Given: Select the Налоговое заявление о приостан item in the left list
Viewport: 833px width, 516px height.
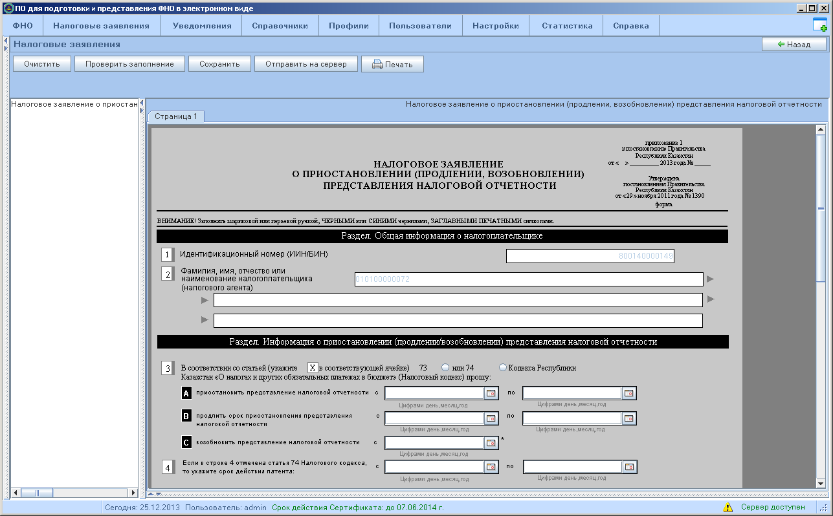Looking at the screenshot, I should coord(75,104).
